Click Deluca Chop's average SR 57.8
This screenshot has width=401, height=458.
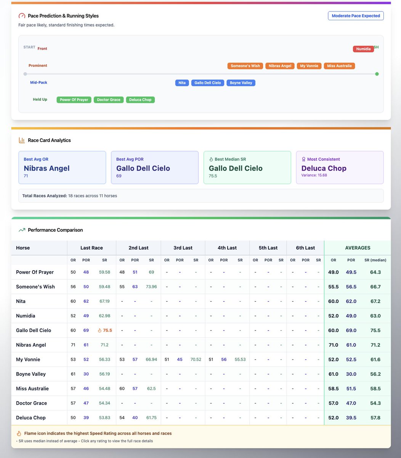[x=375, y=418]
